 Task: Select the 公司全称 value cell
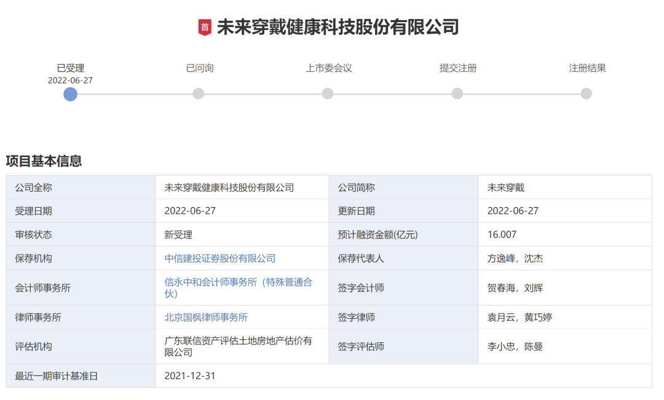[242, 187]
